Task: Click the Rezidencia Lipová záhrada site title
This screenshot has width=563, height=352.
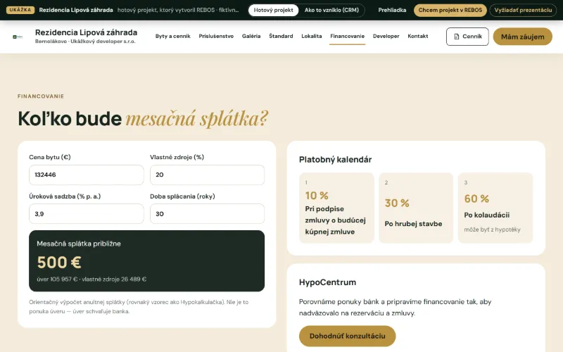Action: 86,32
